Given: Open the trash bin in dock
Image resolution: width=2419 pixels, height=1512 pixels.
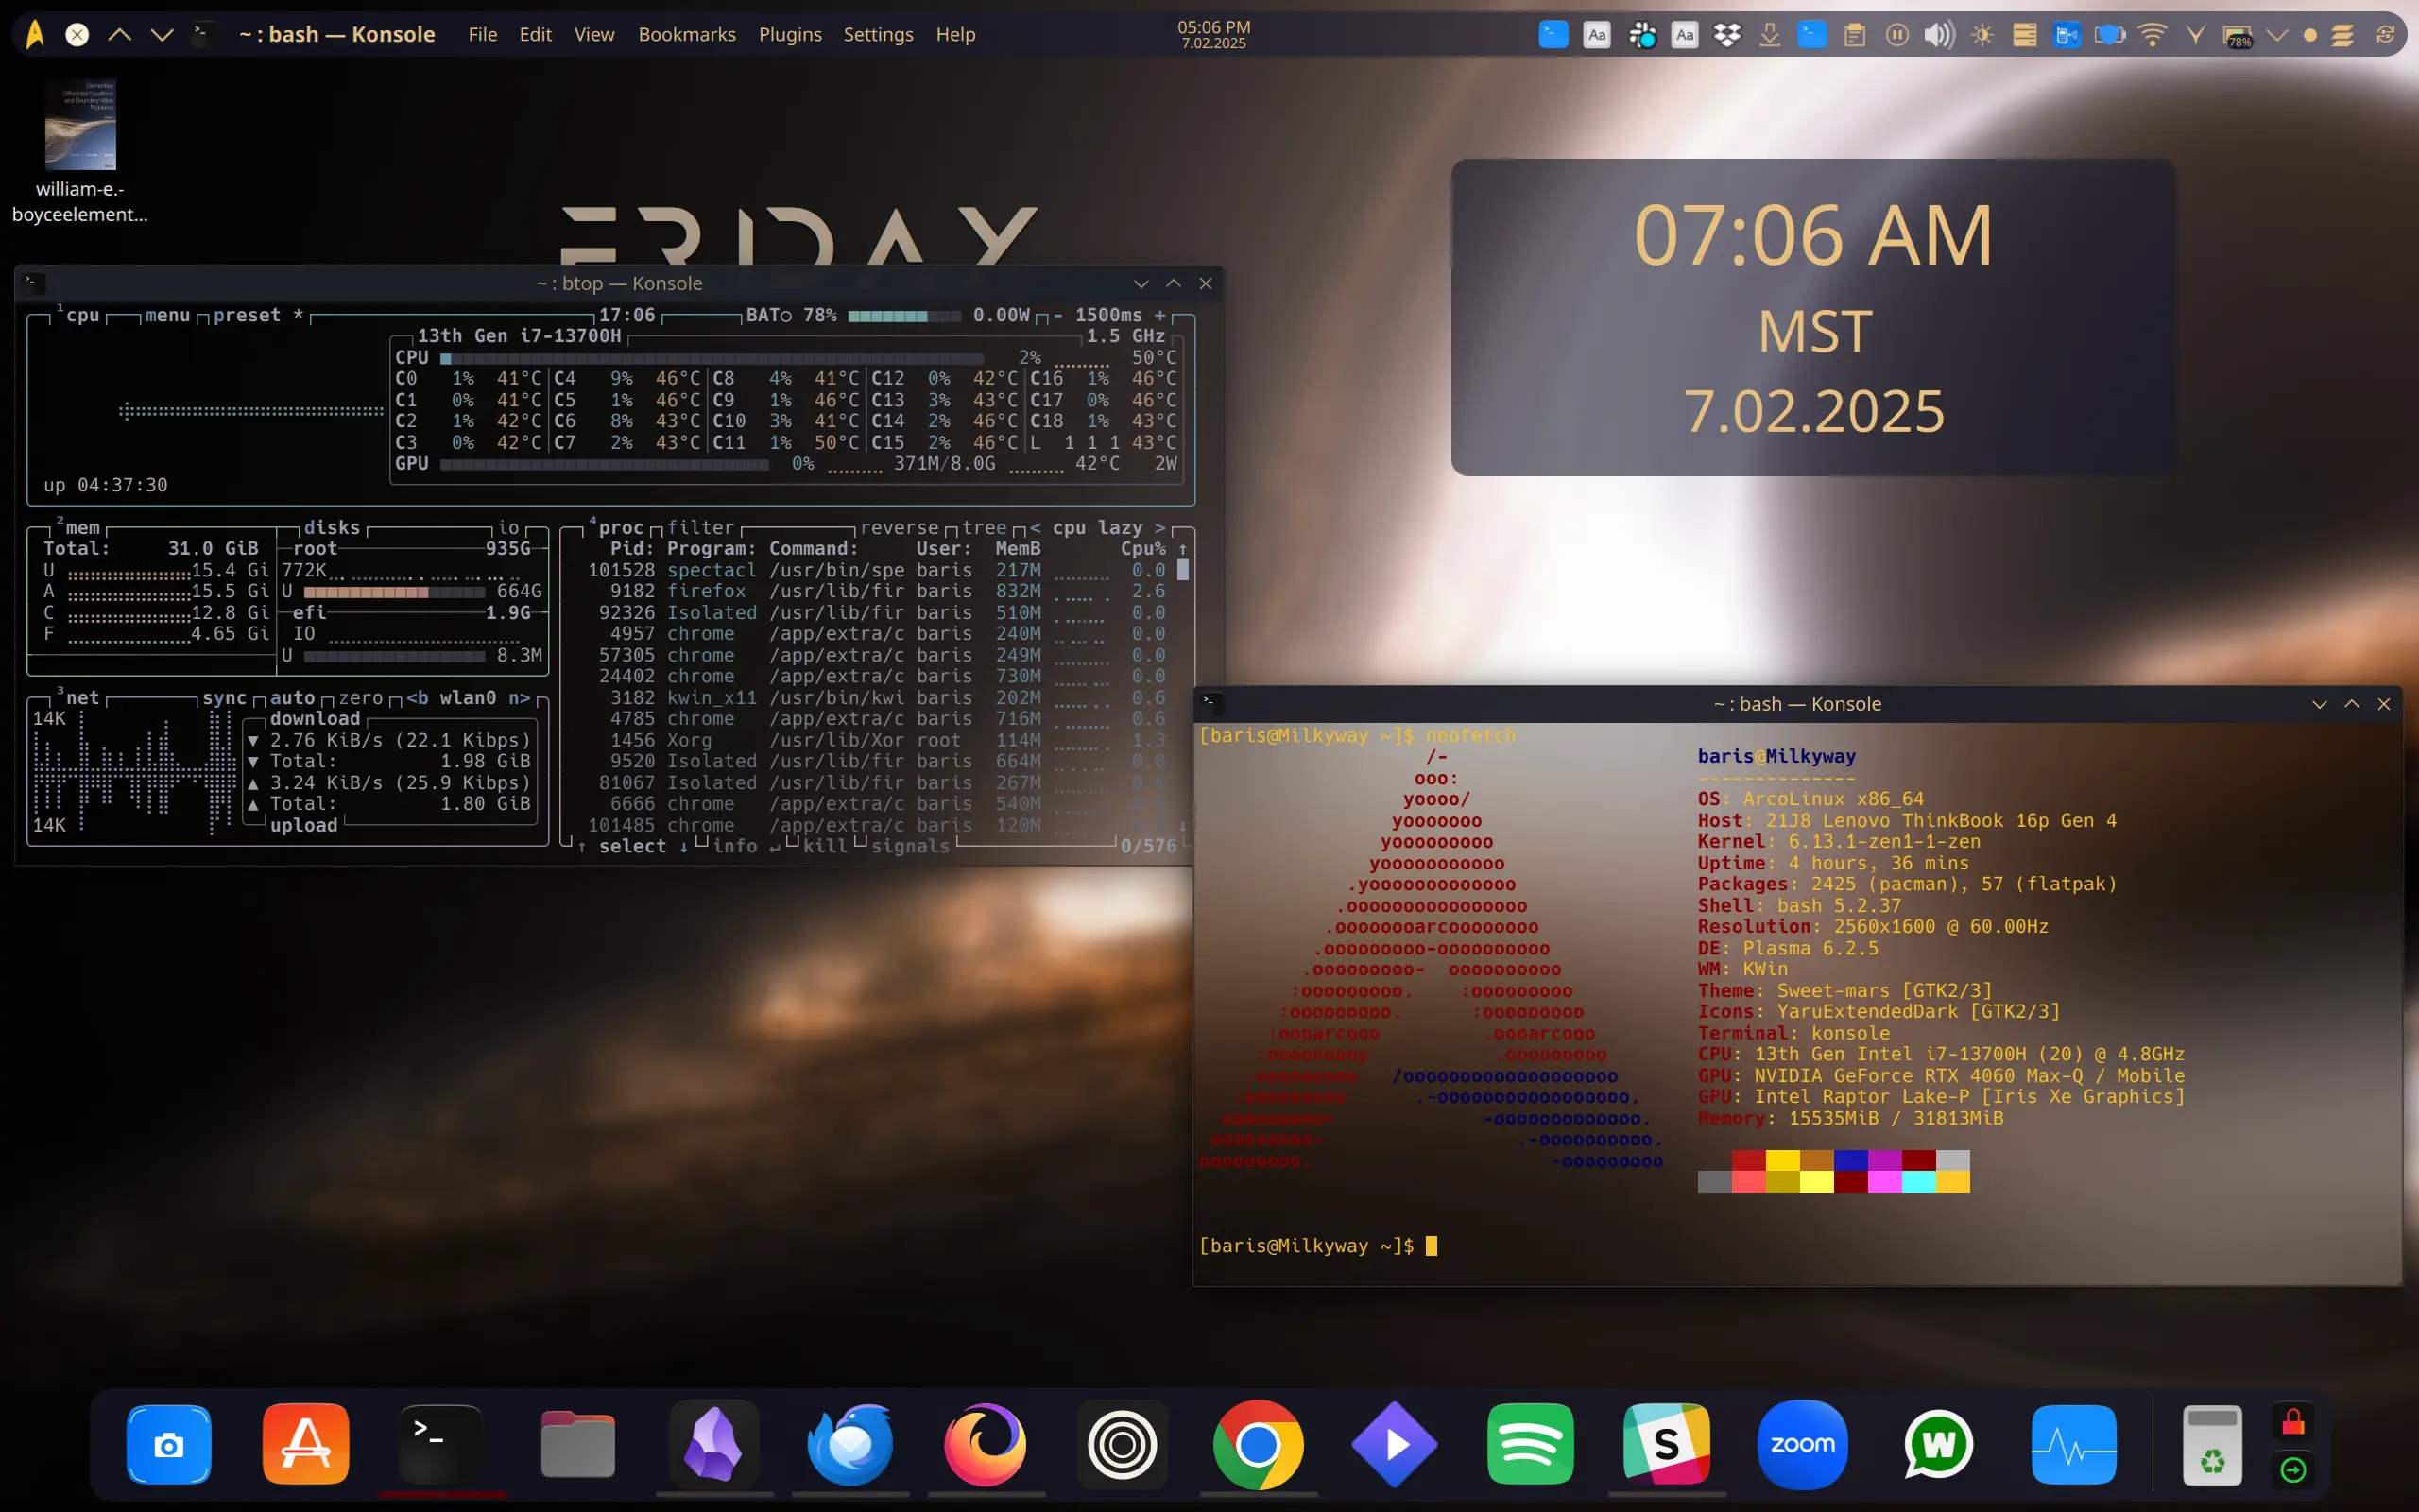Looking at the screenshot, I should 2212,1445.
